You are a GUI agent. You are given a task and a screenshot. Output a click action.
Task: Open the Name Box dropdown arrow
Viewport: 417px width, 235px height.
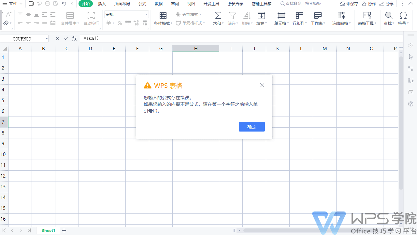[x=47, y=39]
